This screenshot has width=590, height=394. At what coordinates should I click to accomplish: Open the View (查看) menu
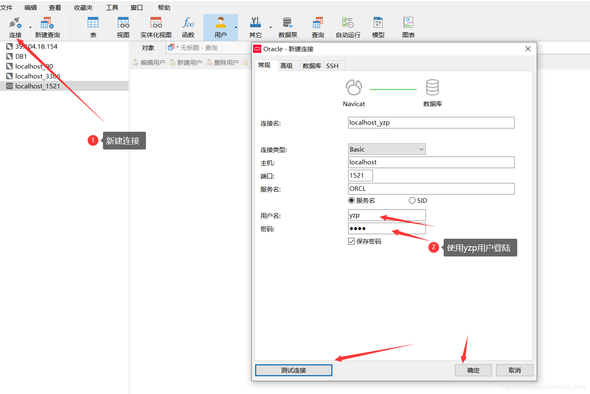click(x=55, y=7)
